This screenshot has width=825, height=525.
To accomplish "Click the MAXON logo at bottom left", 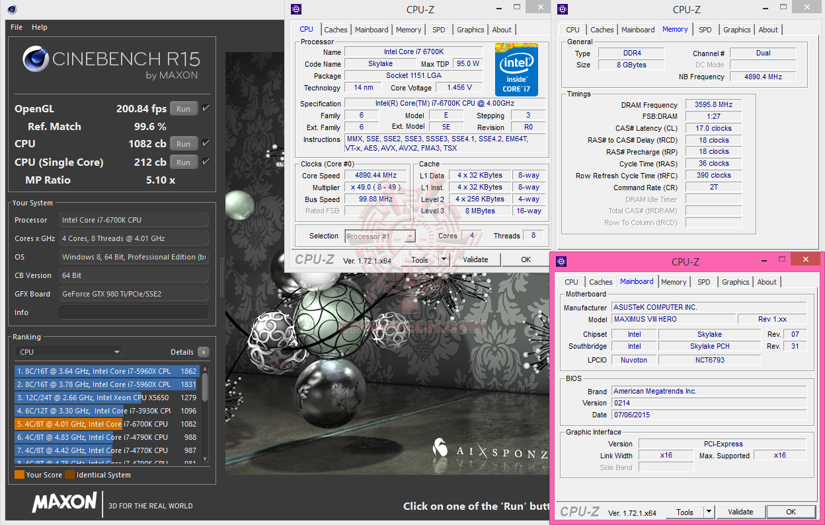I will [65, 503].
